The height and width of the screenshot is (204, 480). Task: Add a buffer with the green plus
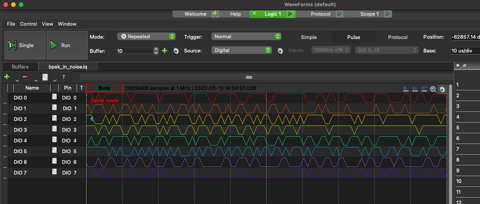click(165, 51)
